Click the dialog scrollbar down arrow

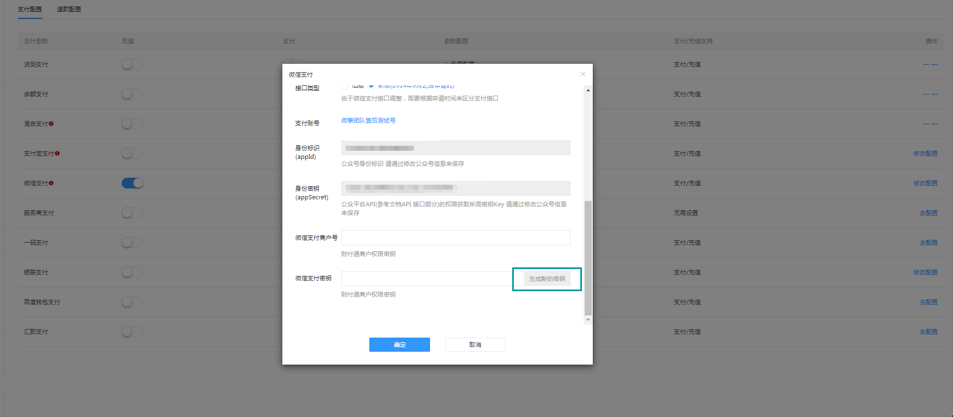pyautogui.click(x=588, y=320)
